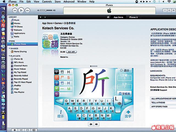Switch to grid view button
The image size is (176, 132).
(169, 10)
